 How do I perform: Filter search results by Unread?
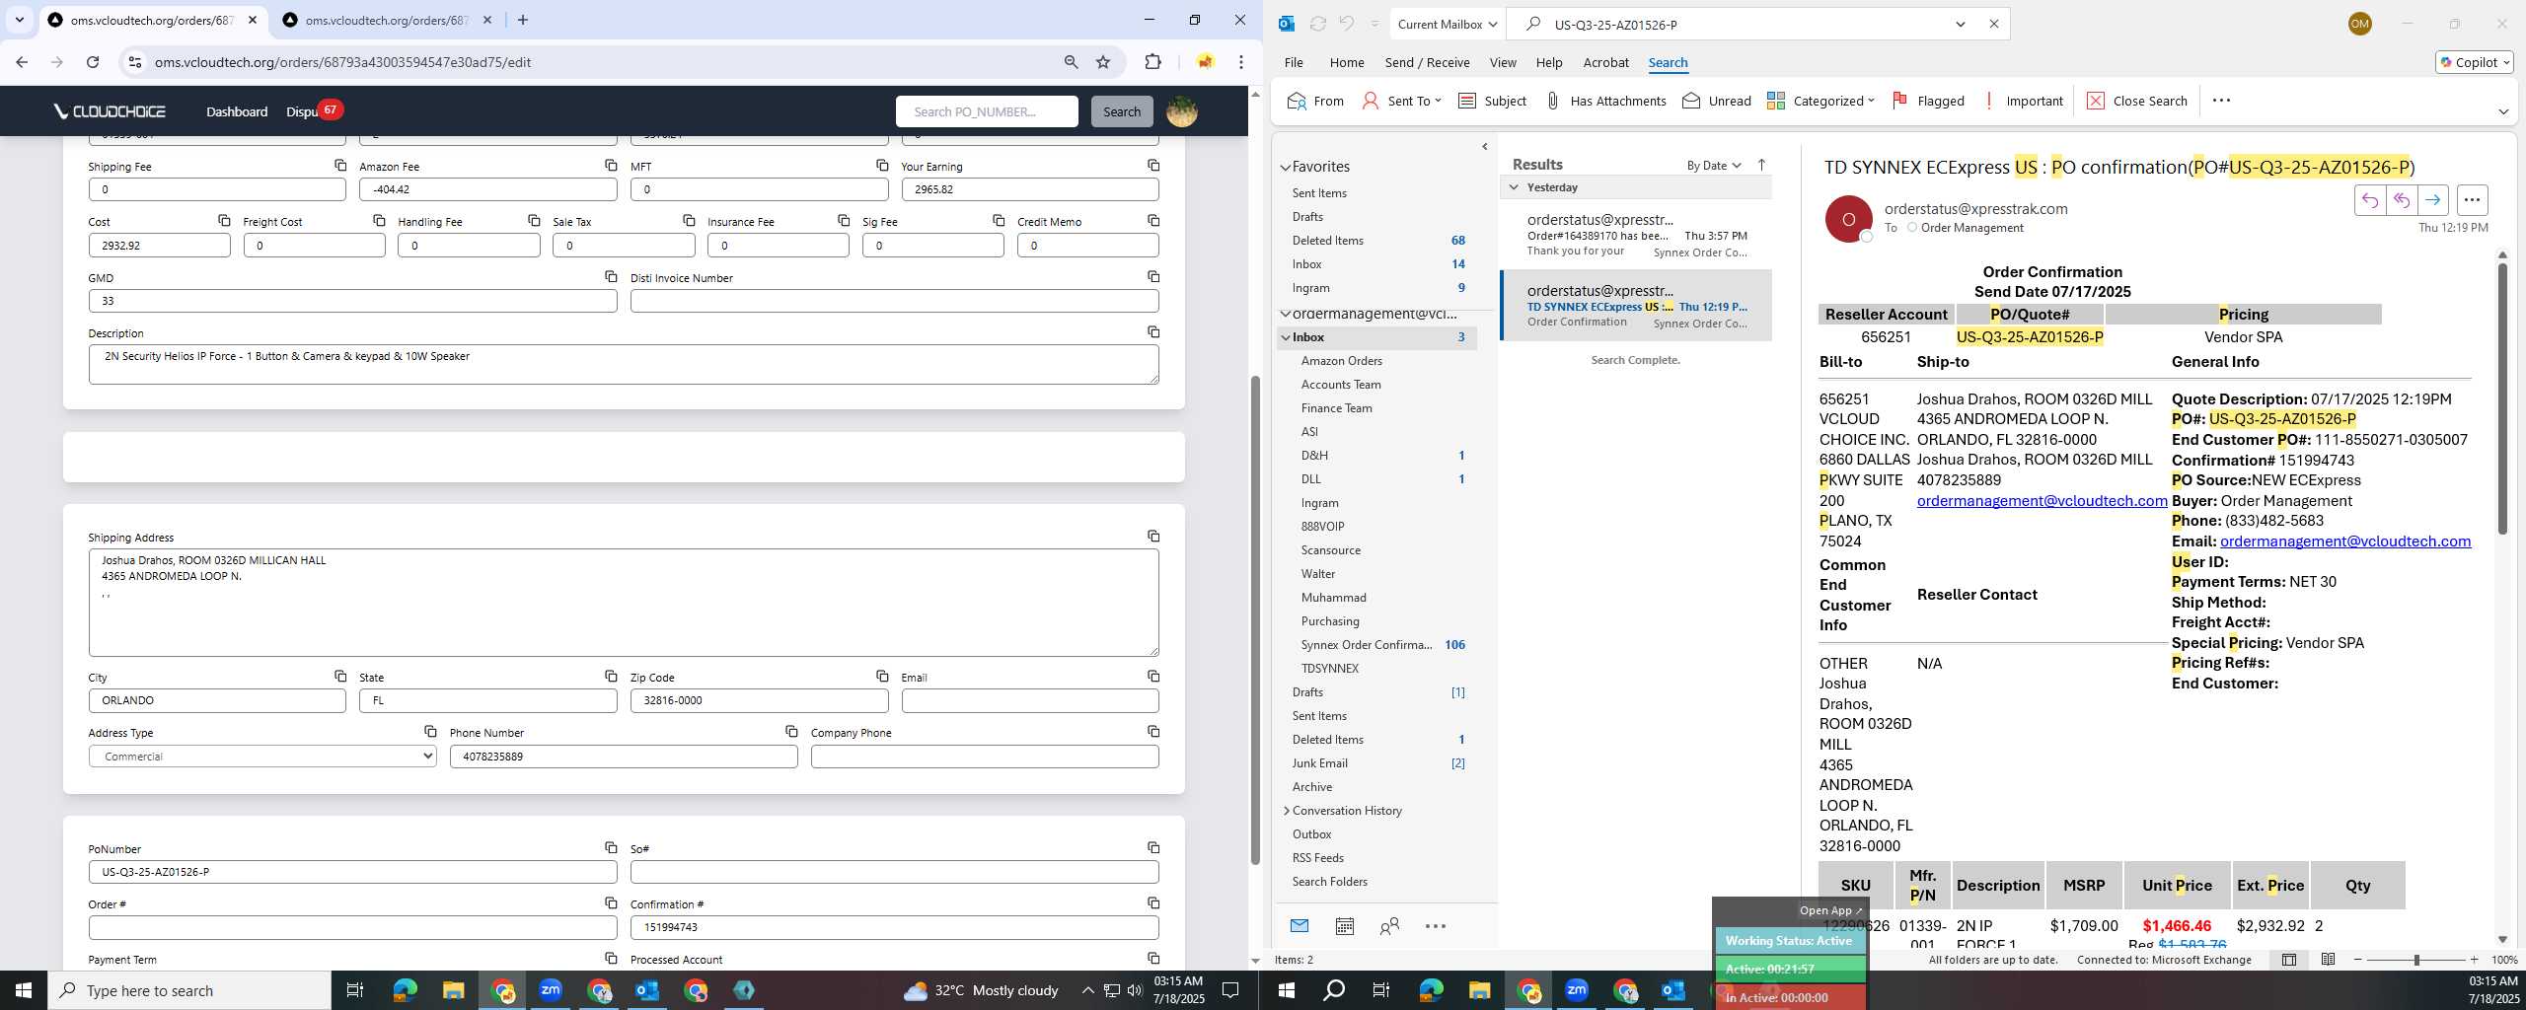click(1717, 101)
